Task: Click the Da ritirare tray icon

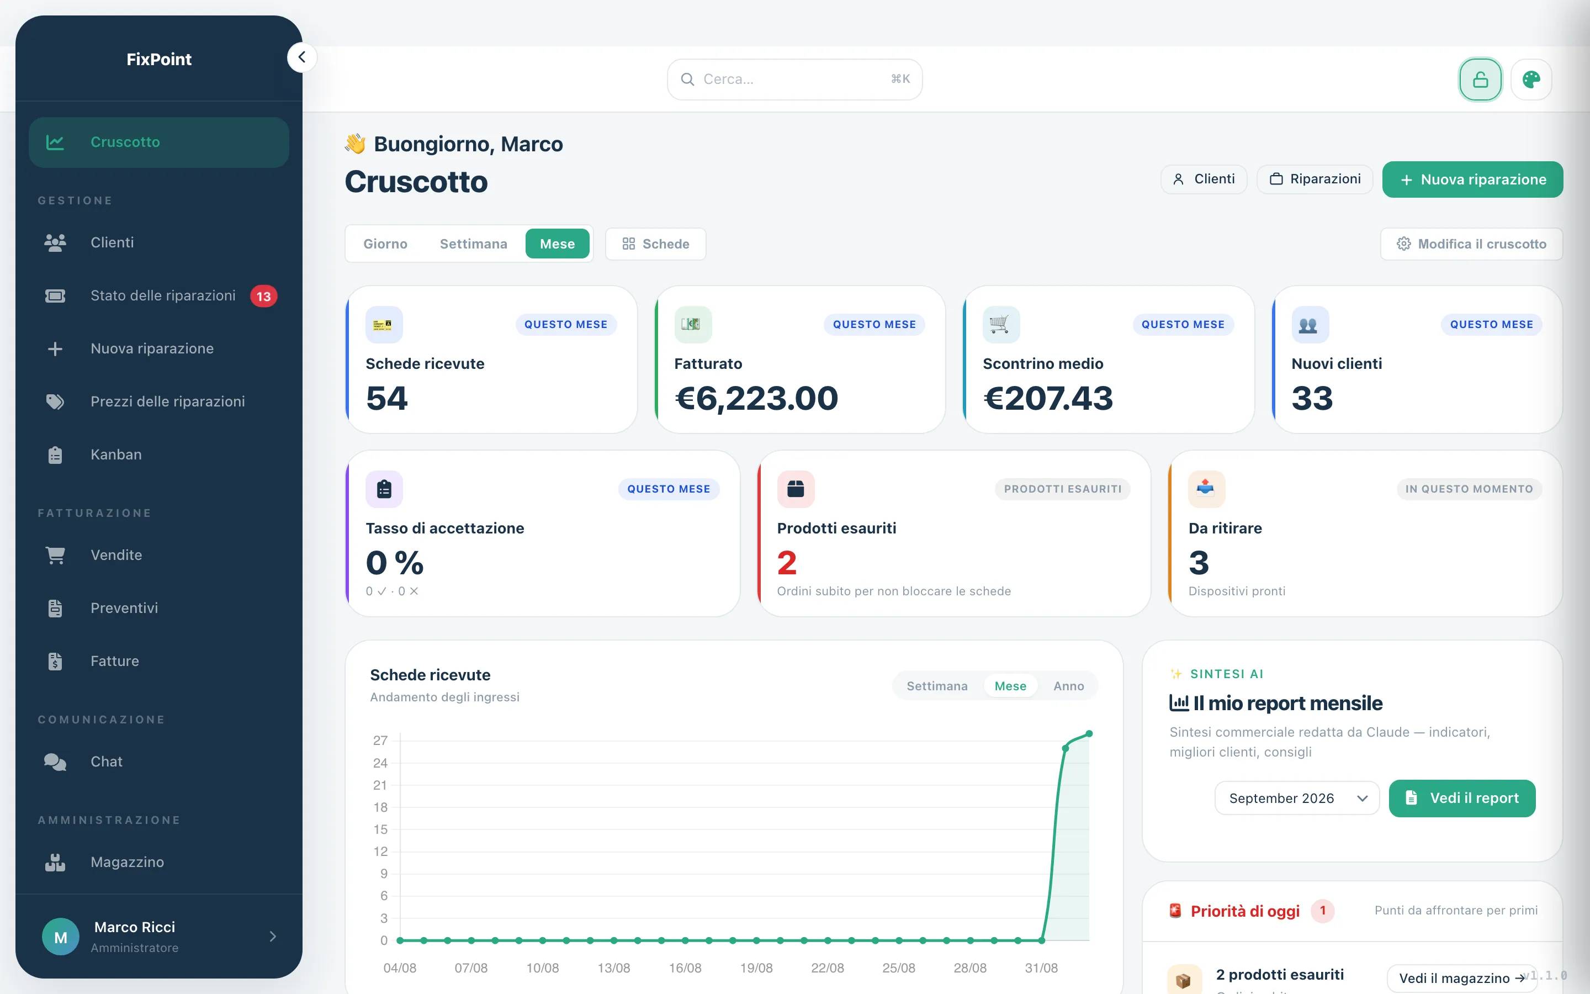Action: pos(1206,489)
